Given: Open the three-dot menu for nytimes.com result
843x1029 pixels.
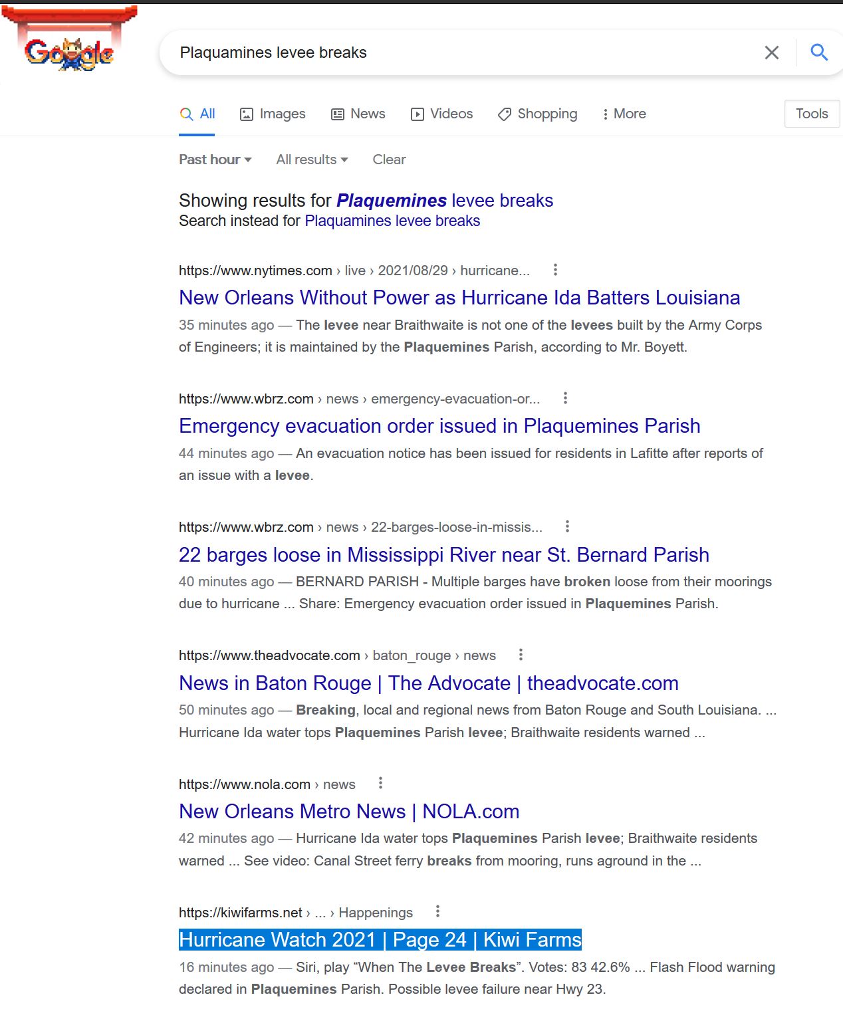Looking at the screenshot, I should (555, 270).
